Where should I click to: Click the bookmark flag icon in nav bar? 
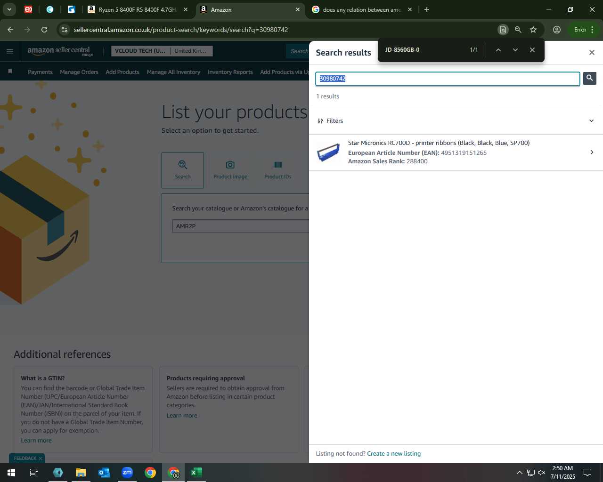pyautogui.click(x=10, y=72)
